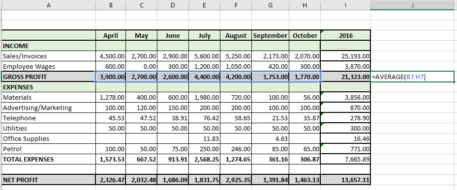This screenshot has width=457, height=190.
Task: Select utilities total cell 300.00
Action: pyautogui.click(x=346, y=128)
